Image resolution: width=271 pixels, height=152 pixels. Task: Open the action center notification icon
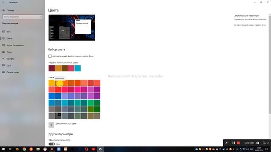266,149
